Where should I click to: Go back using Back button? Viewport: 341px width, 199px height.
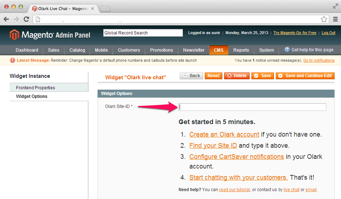(x=191, y=76)
